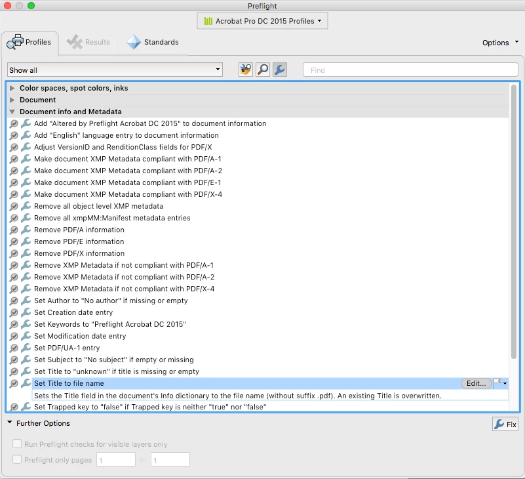The height and width of the screenshot is (479, 525).
Task: Click the Find search field
Action: [410, 70]
